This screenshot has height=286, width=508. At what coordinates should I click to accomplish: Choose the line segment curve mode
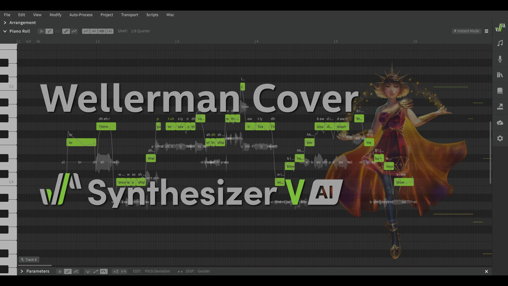click(96, 271)
